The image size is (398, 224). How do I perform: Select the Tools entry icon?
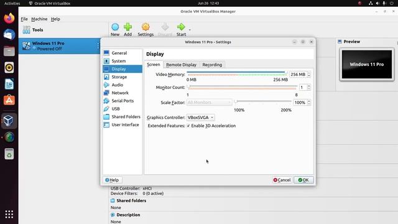coord(26,30)
